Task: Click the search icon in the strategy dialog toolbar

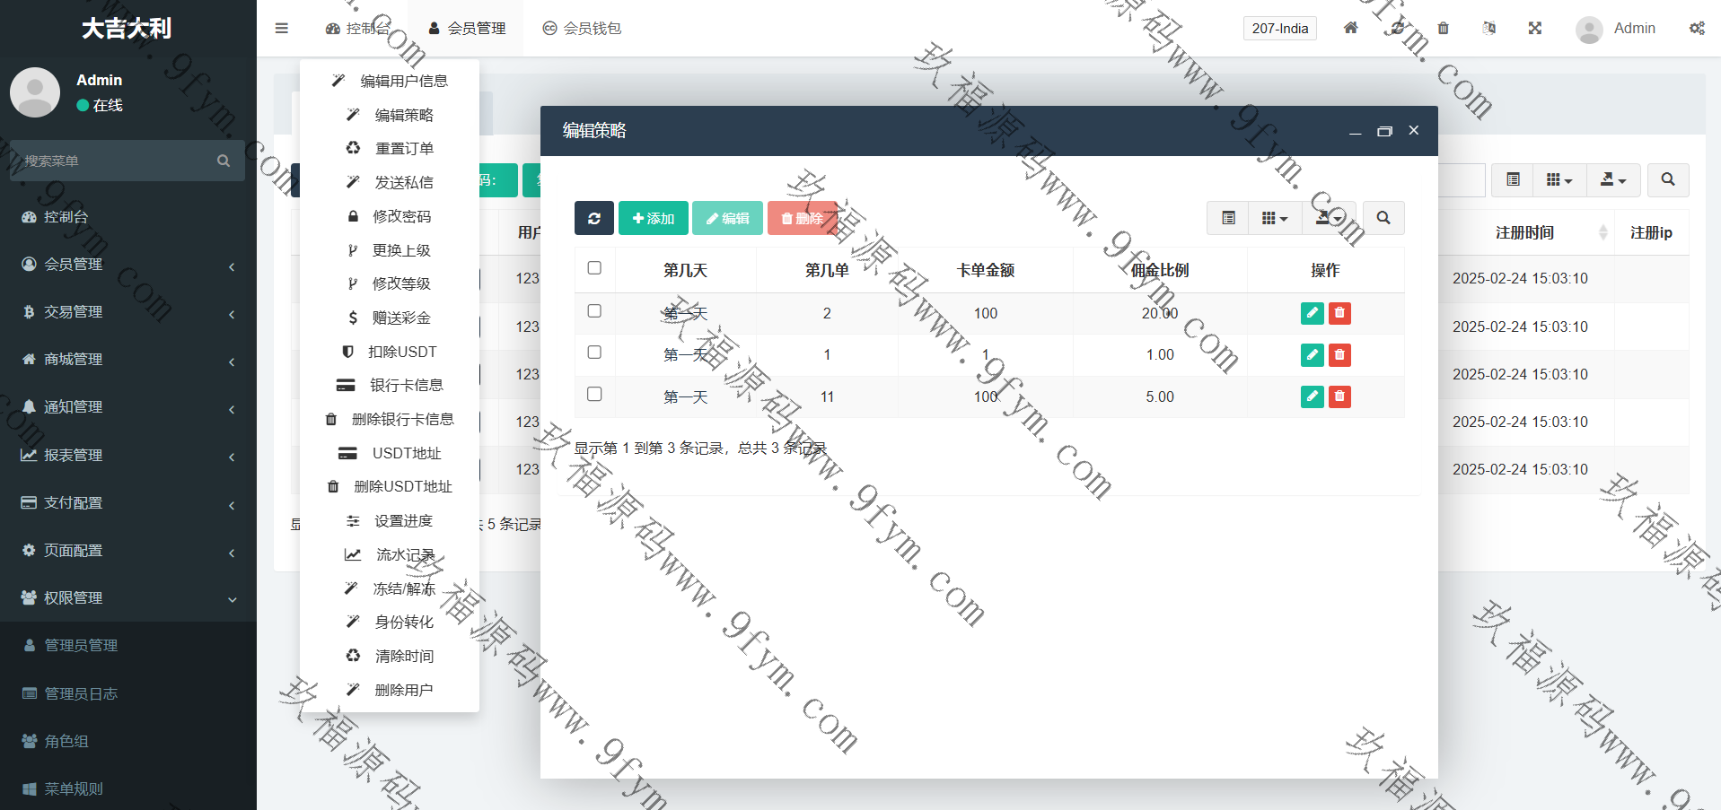Action: click(x=1383, y=218)
